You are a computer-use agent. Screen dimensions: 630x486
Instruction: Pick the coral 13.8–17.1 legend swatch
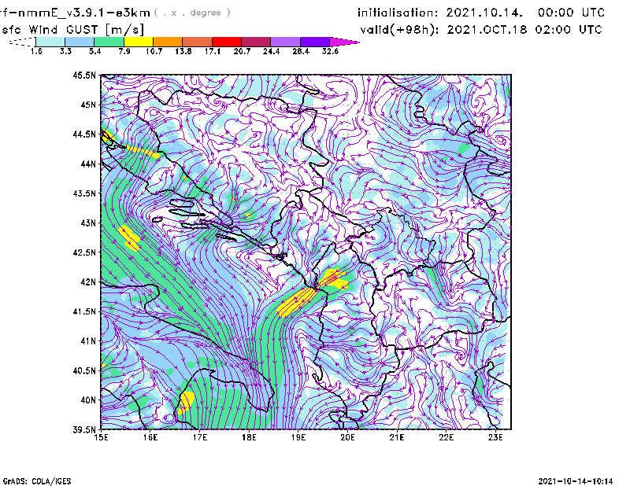click(x=198, y=42)
